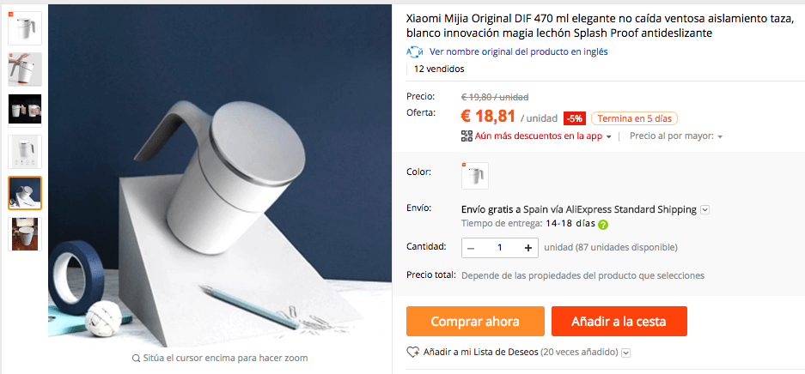This screenshot has height=374, width=805.
Task: Click the QR code icon for app discounts
Action: coord(467,136)
